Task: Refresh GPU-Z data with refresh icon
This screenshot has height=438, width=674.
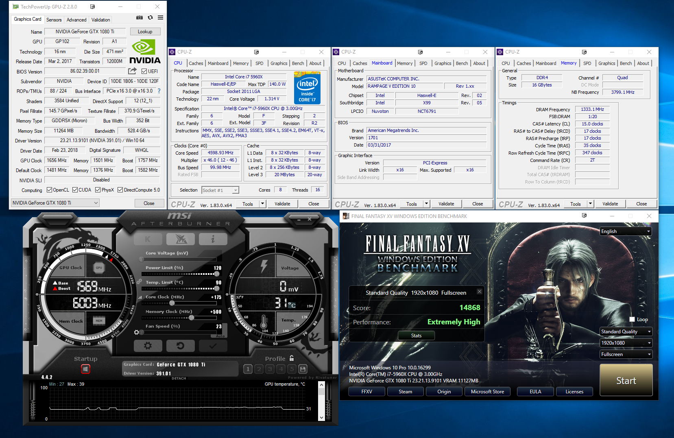Action: click(150, 17)
